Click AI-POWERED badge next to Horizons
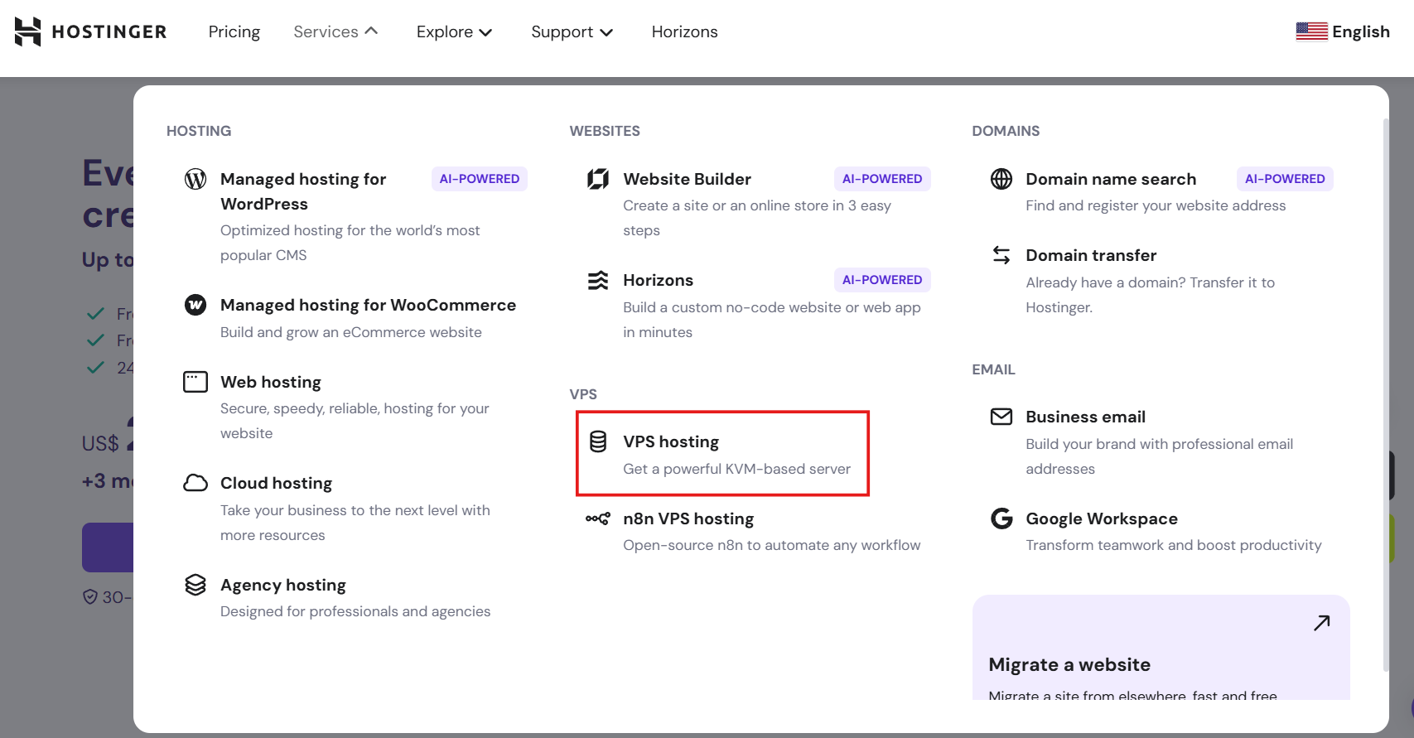 coord(882,280)
